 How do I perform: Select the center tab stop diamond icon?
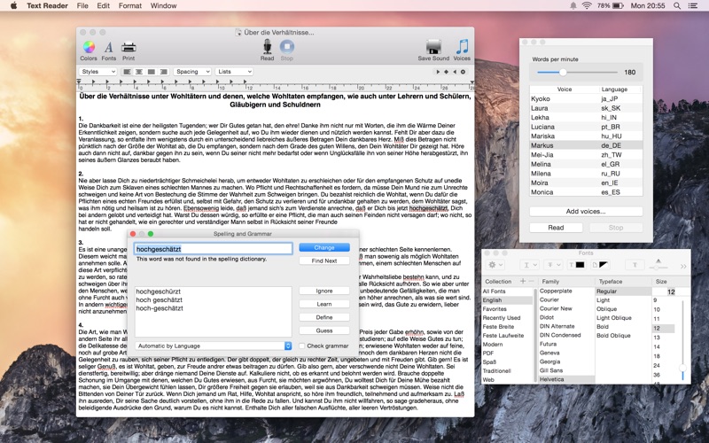tap(447, 72)
